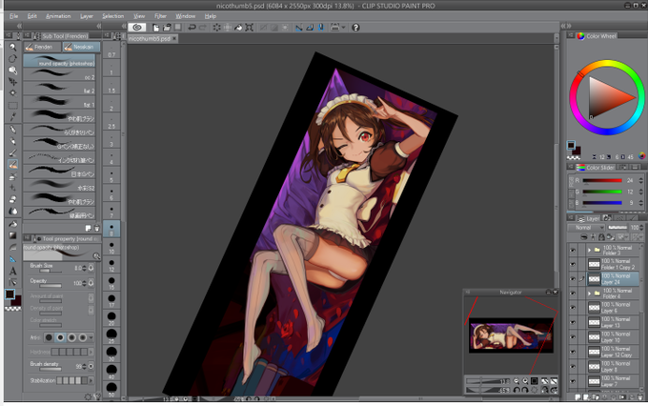The image size is (648, 406).
Task: Open file via toolbar folder icon
Action: 167,28
